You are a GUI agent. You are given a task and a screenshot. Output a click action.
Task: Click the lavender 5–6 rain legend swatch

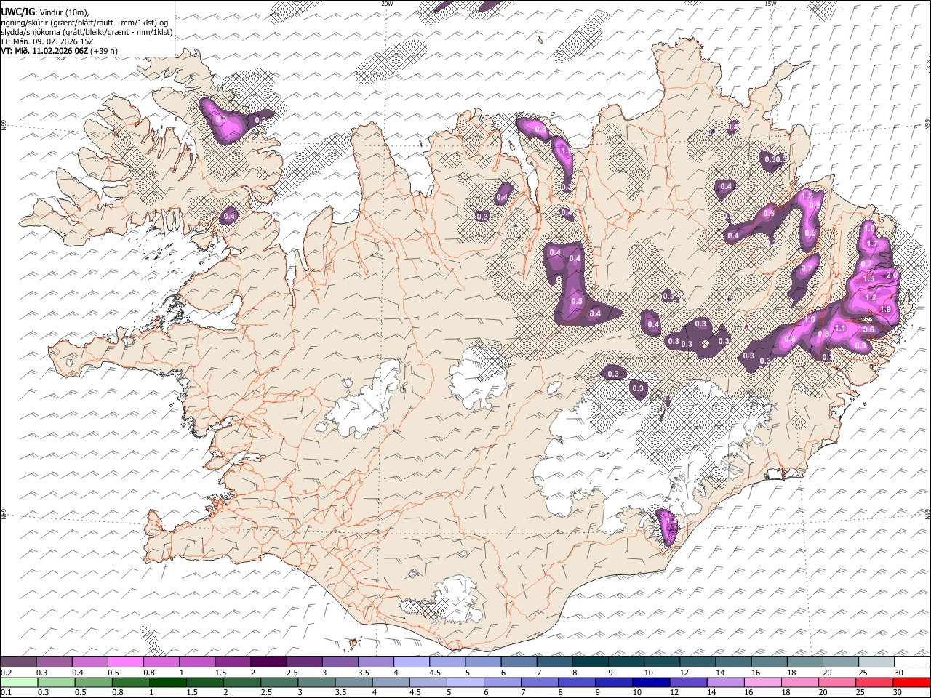[x=465, y=682]
